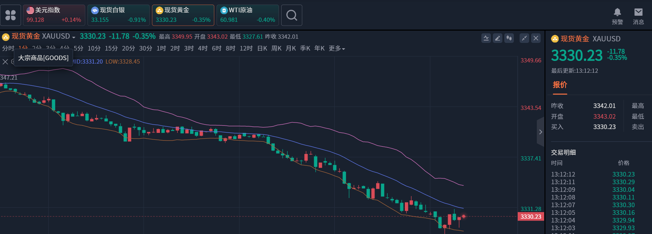This screenshot has width=652, height=234.
Task: Switch chart to 6时 timeframe
Action: pos(217,49)
